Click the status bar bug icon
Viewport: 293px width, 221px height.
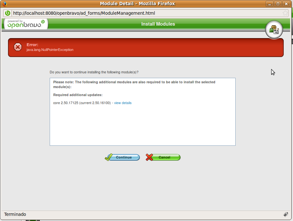pyautogui.click(x=286, y=215)
